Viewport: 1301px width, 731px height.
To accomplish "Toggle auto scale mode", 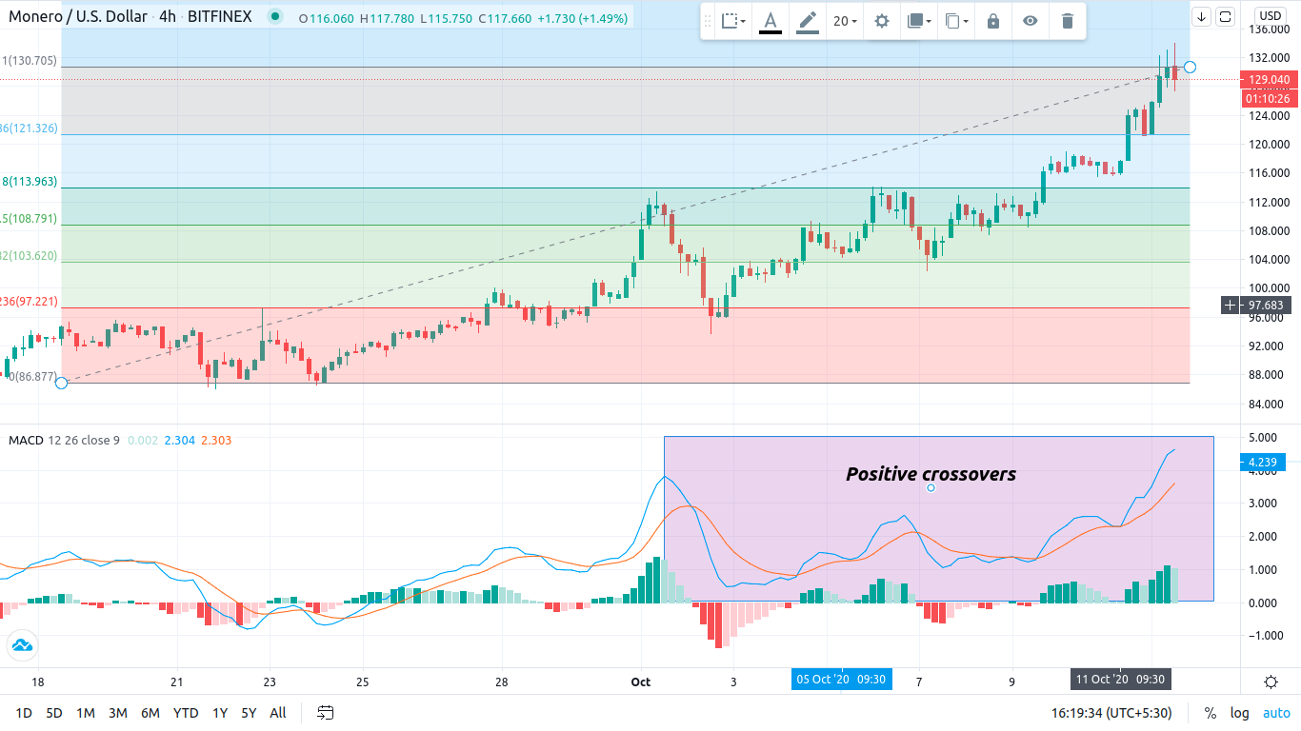I will pyautogui.click(x=1276, y=713).
